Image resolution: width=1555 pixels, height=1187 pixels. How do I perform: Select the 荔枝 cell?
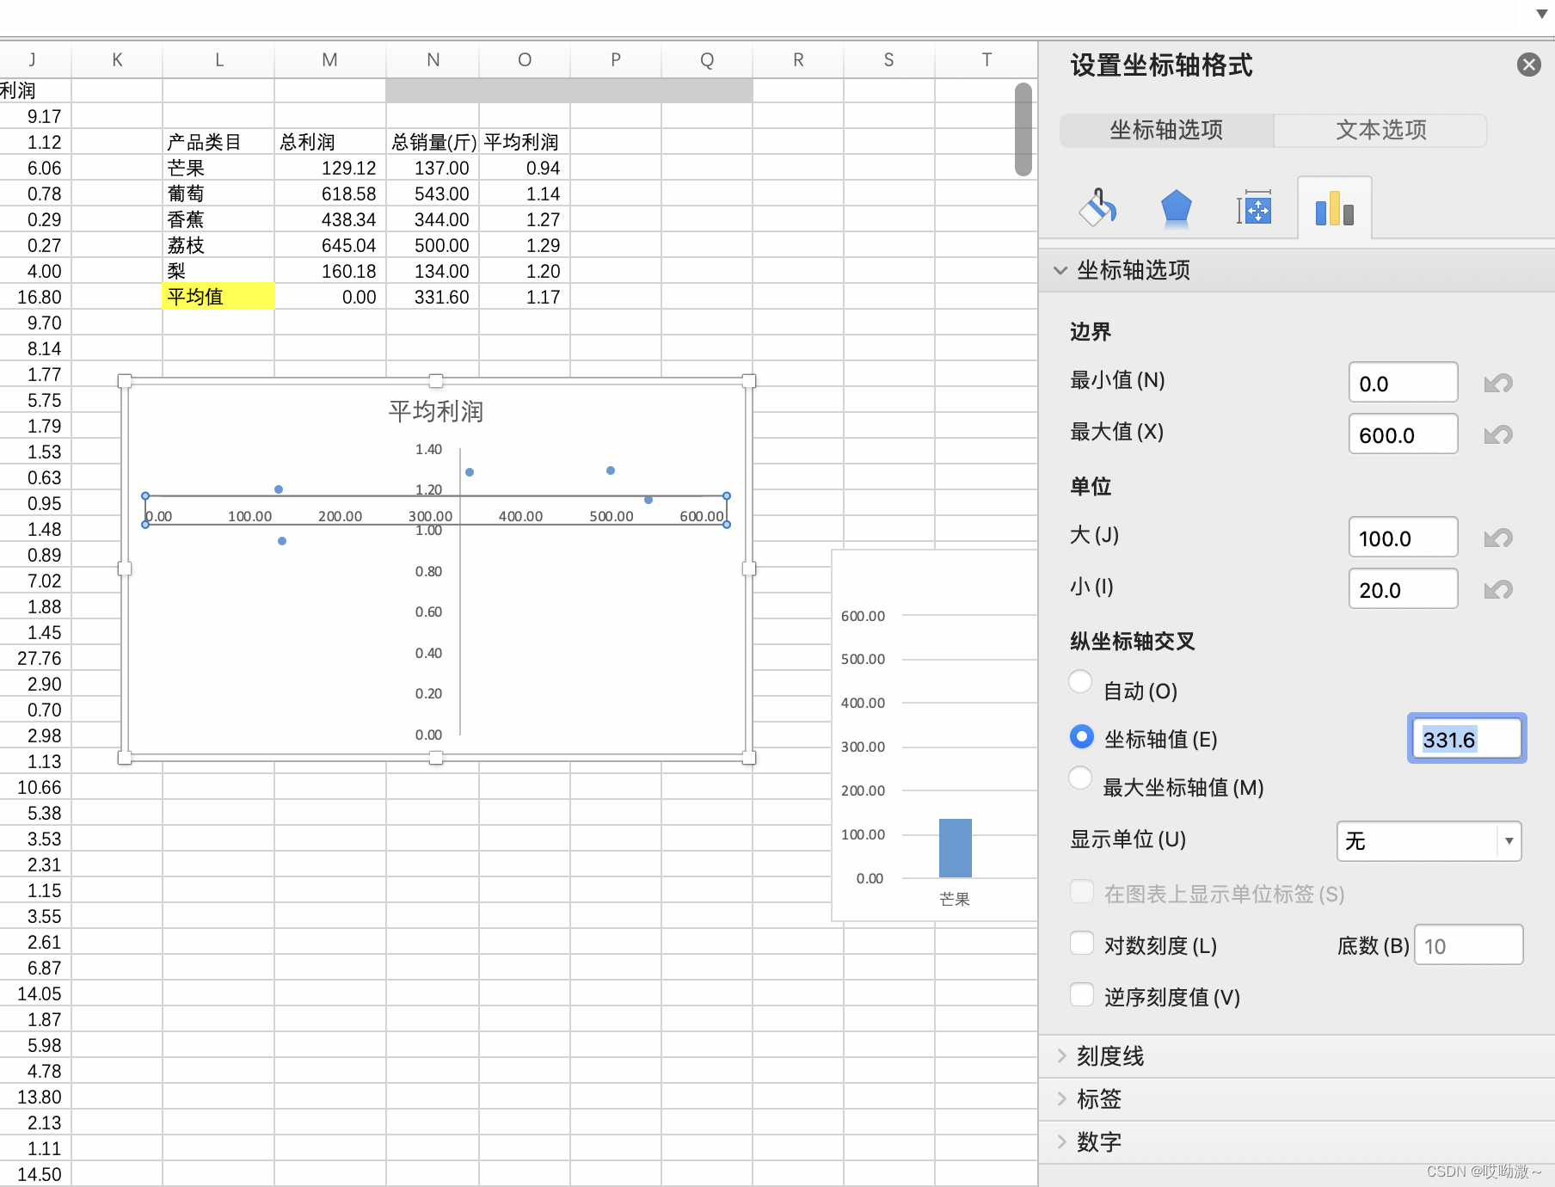(x=218, y=245)
